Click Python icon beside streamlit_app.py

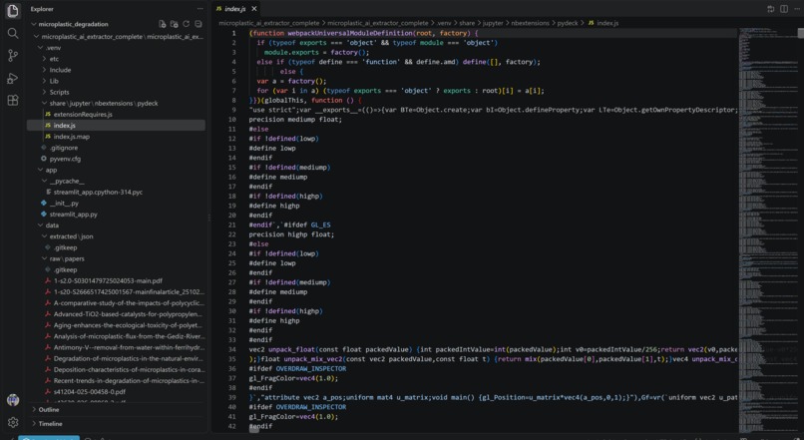pyautogui.click(x=44, y=215)
